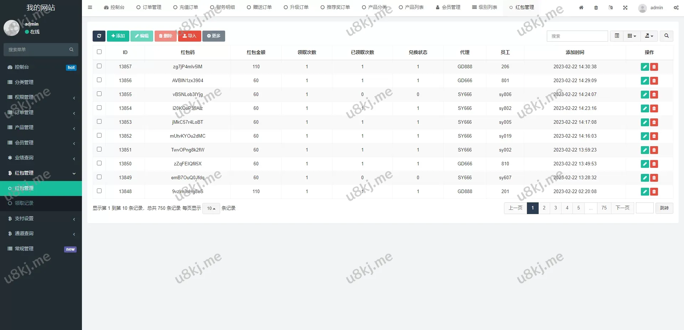Toggle fullscreen using the expand arrows icon

click(x=625, y=7)
